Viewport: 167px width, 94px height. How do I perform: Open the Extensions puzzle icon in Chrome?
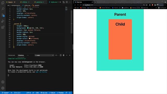(155, 5)
